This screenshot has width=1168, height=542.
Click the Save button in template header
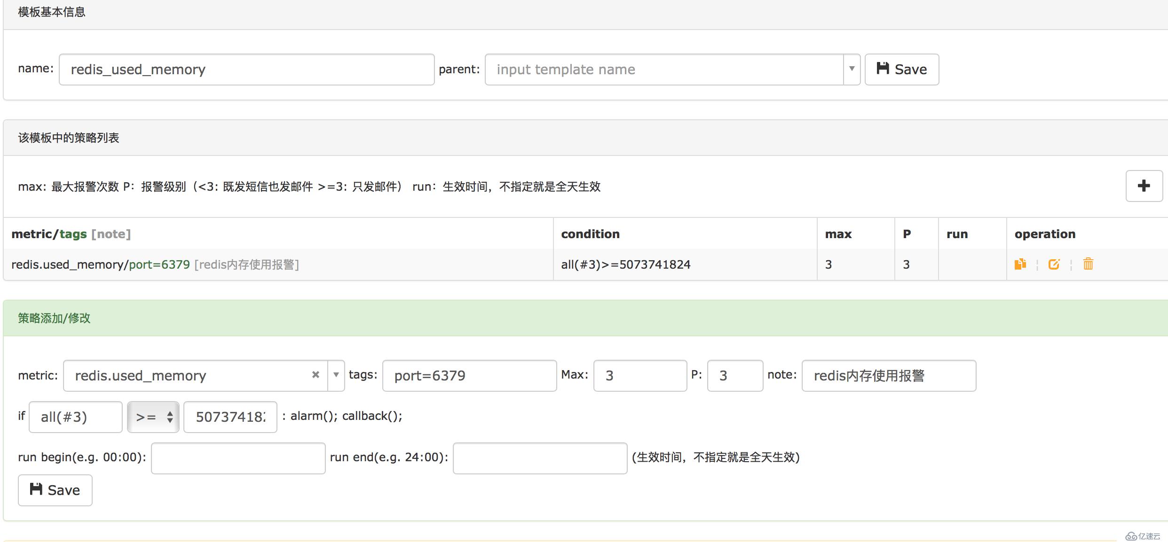pos(904,69)
